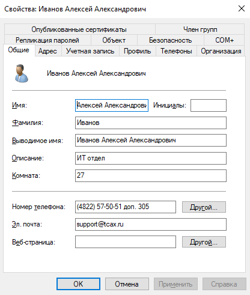This screenshot has height=295, width=250.
Task: Switch to the Адрес tab
Action: (47, 51)
